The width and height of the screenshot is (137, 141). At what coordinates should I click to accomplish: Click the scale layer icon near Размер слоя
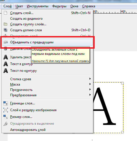(x=6, y=117)
